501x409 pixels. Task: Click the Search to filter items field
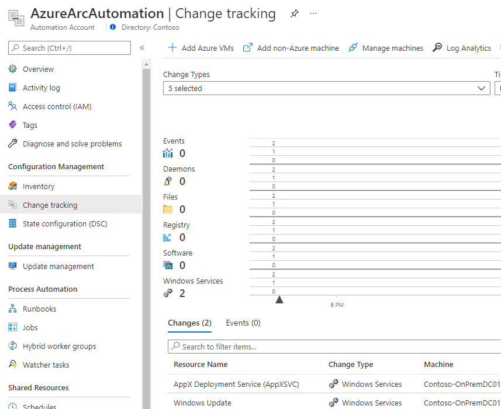333,347
